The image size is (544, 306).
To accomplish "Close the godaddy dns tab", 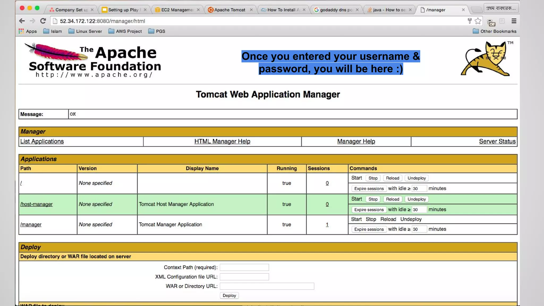I will 357,10.
